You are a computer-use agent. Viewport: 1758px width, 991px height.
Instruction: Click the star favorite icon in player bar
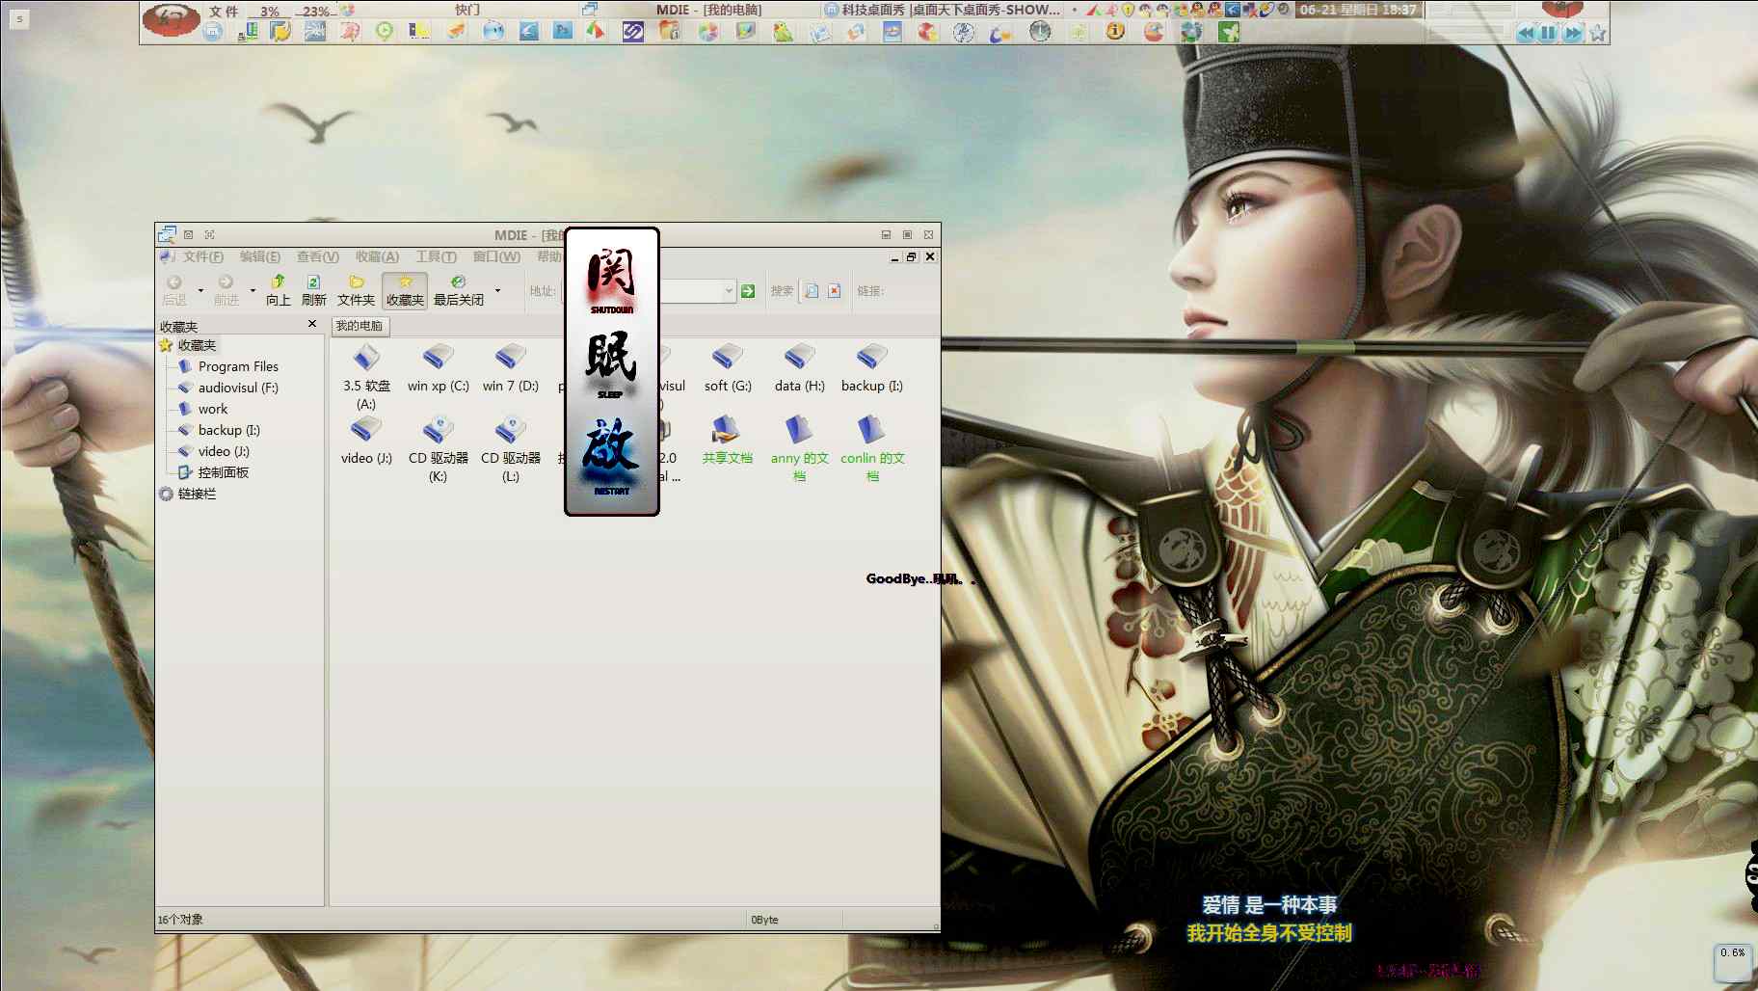(x=1598, y=33)
